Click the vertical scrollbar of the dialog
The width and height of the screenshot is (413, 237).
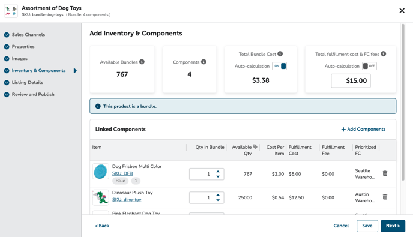pyautogui.click(x=403, y=102)
